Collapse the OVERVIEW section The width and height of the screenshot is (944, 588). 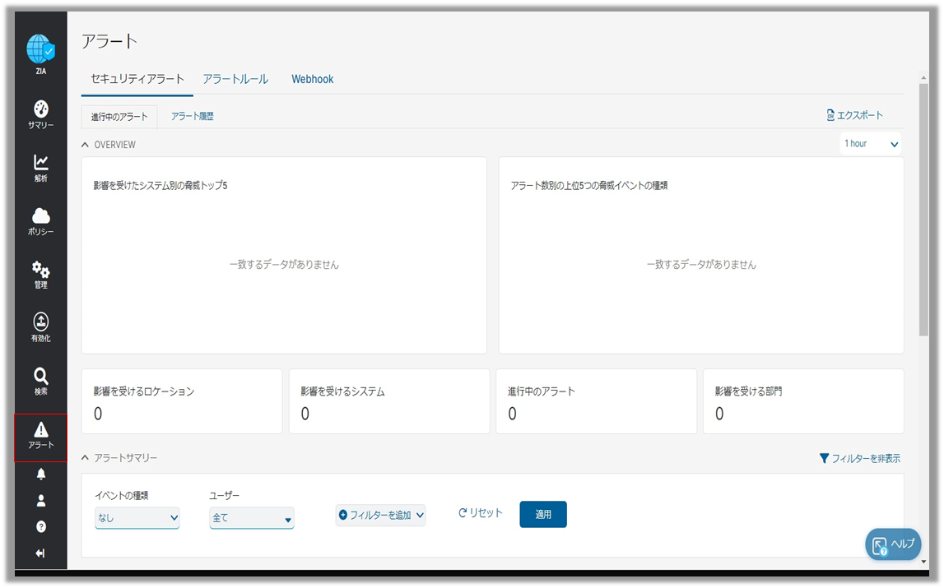coord(85,145)
